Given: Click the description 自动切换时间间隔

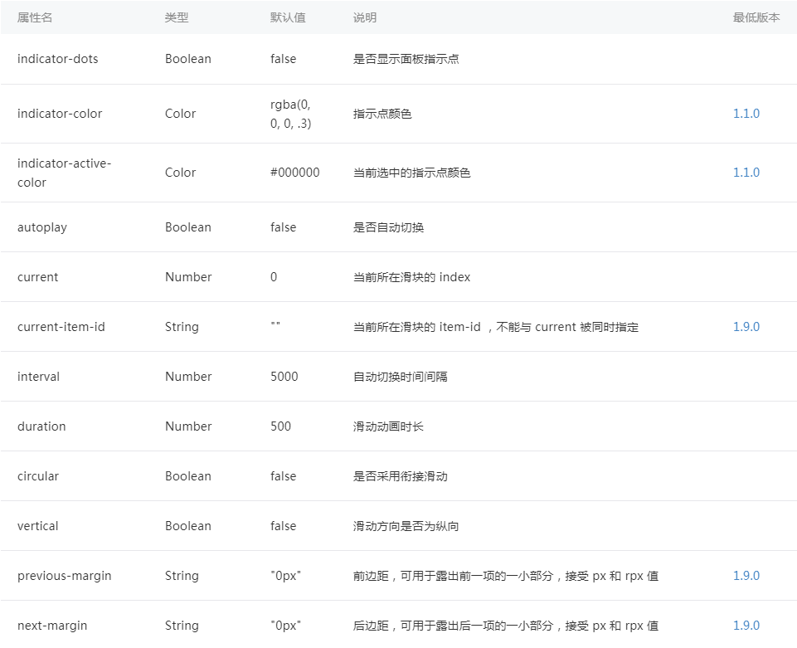Looking at the screenshot, I should pos(400,377).
